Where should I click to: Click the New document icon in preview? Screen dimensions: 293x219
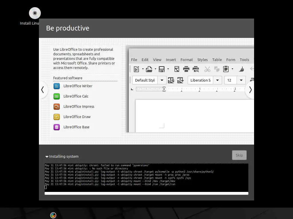(x=136, y=69)
